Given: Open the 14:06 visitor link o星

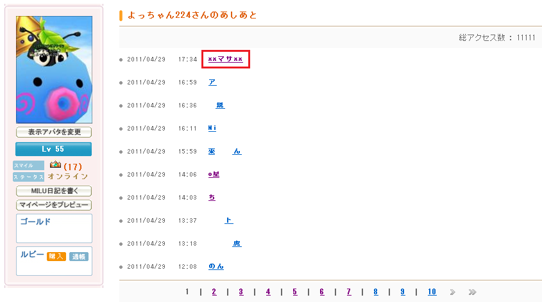Looking at the screenshot, I should (214, 174).
